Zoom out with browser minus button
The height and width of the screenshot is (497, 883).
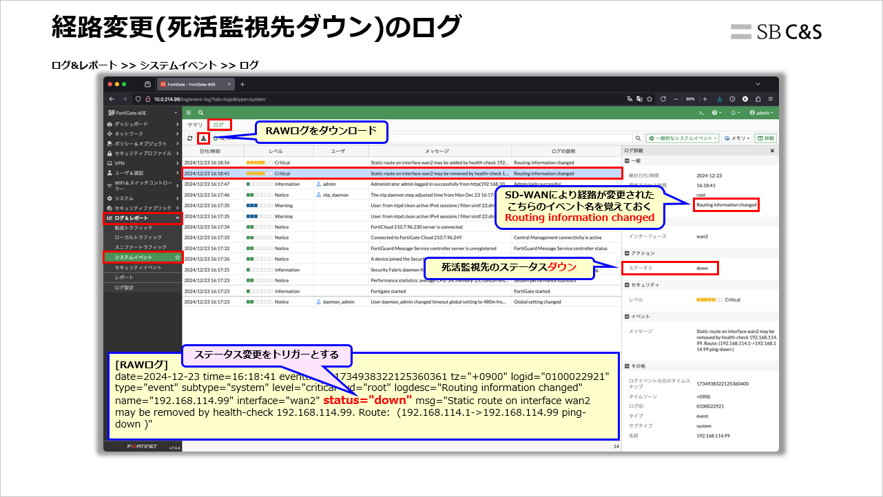[x=676, y=99]
